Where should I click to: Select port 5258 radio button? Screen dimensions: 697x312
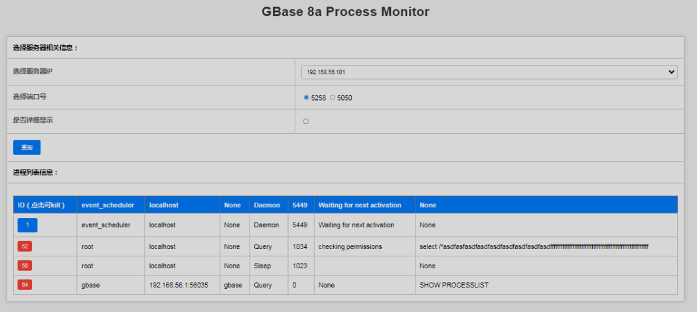(x=306, y=97)
